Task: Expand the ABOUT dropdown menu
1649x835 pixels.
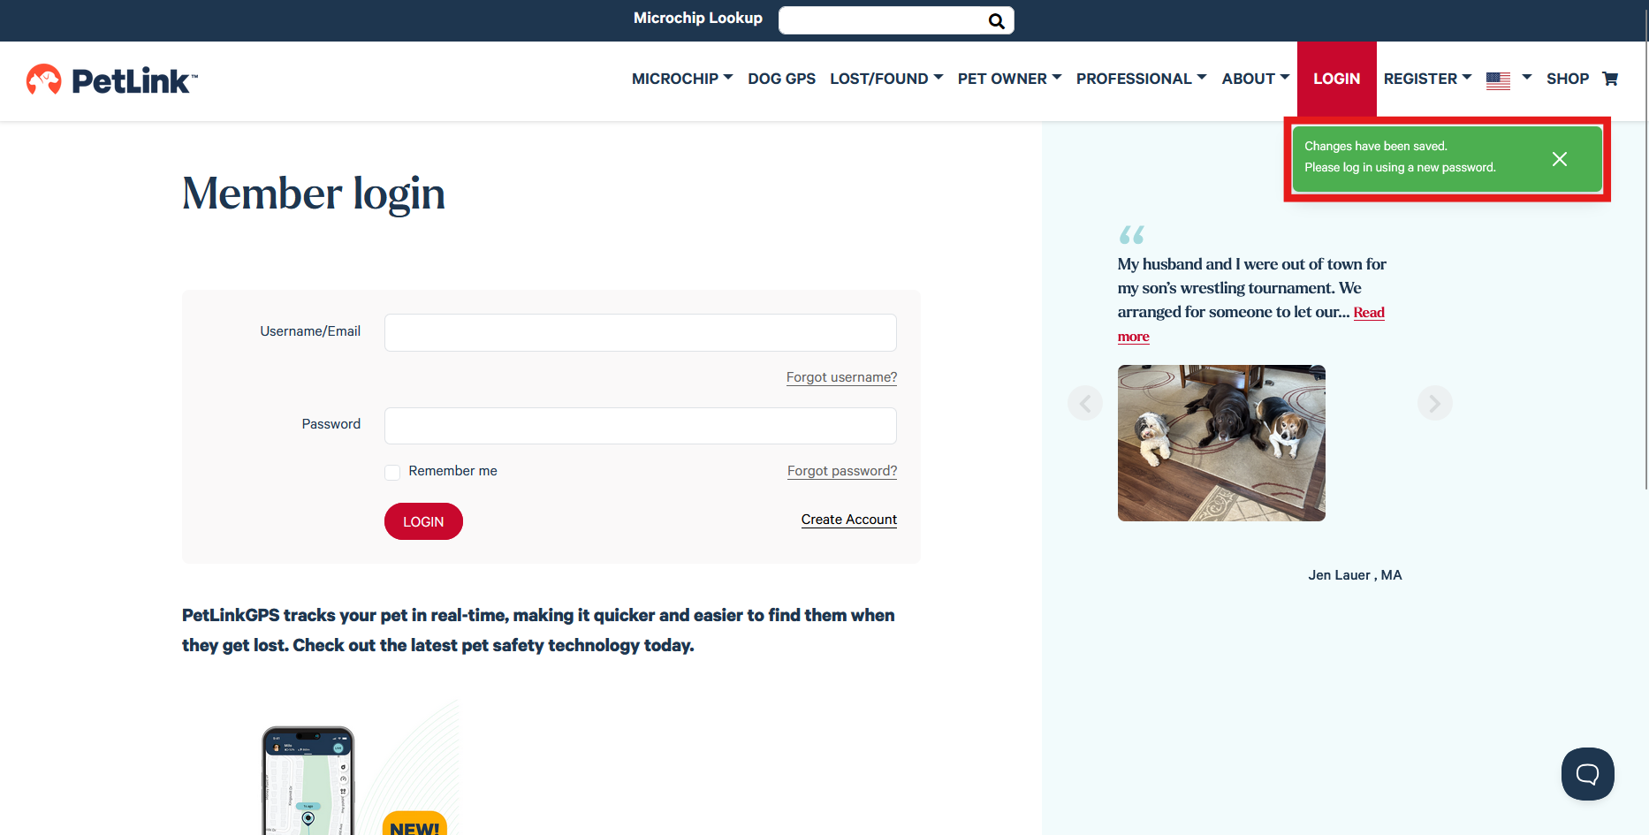Action: pyautogui.click(x=1256, y=79)
